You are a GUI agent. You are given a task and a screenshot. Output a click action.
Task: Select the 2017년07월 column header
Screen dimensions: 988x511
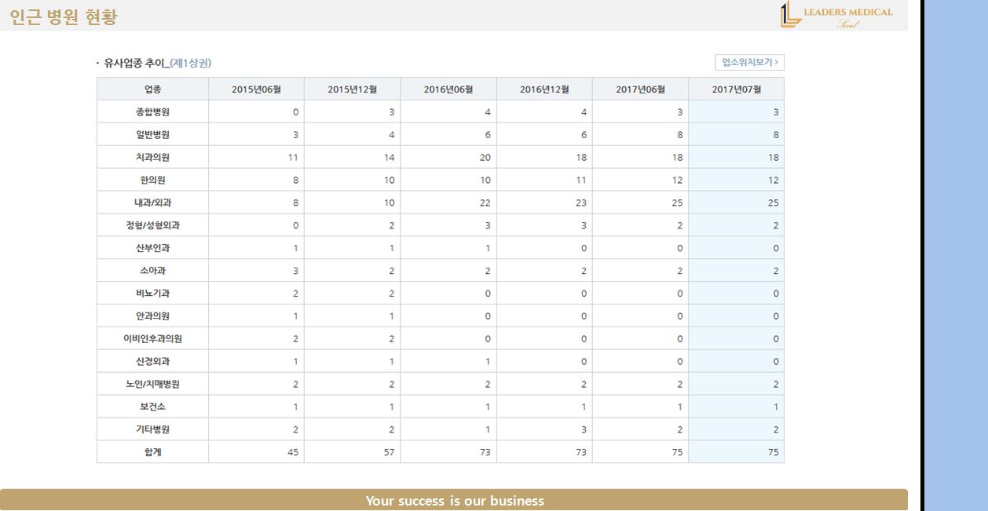coord(737,89)
